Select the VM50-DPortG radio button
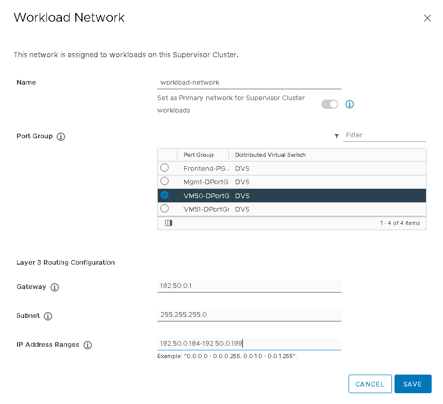Viewport: 443px width, 404px height. [x=165, y=195]
